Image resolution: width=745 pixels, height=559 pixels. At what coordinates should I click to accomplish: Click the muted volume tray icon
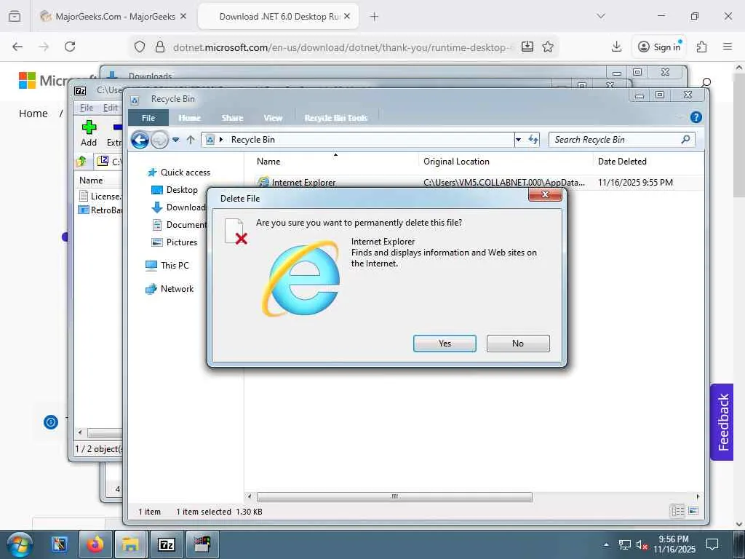point(642,545)
